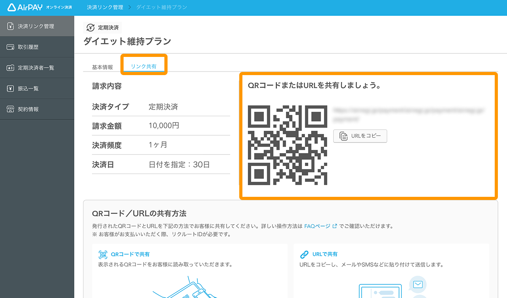The width and height of the screenshot is (507, 298).
Task: Open 契約情報 contract info icon
Action: point(11,109)
